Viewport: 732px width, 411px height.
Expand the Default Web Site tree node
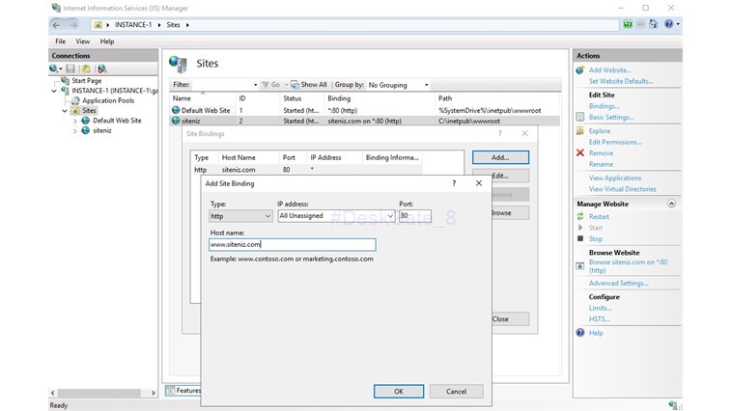(75, 121)
